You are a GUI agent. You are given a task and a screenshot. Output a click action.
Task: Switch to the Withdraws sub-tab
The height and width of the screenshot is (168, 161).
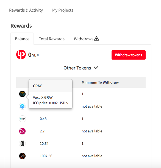84,39
